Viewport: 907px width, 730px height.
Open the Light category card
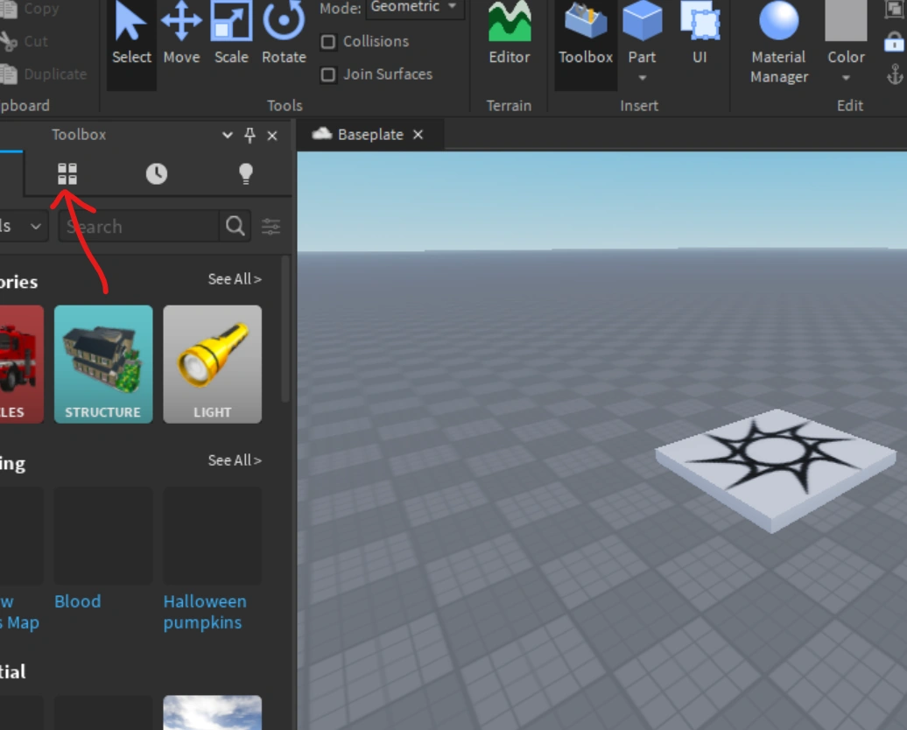coord(212,364)
